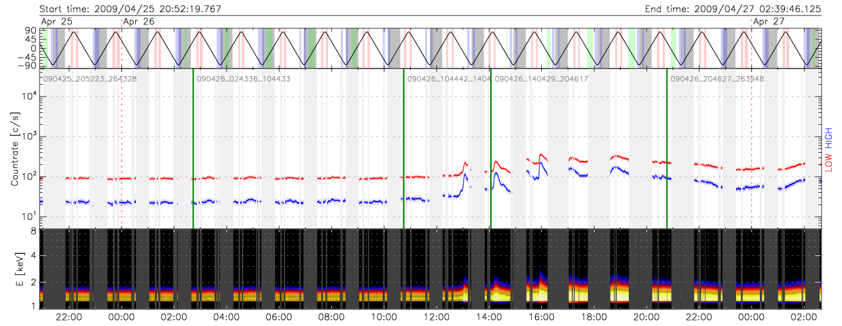Select the Apr 27 date marker label
842x326 pixels.
click(769, 22)
